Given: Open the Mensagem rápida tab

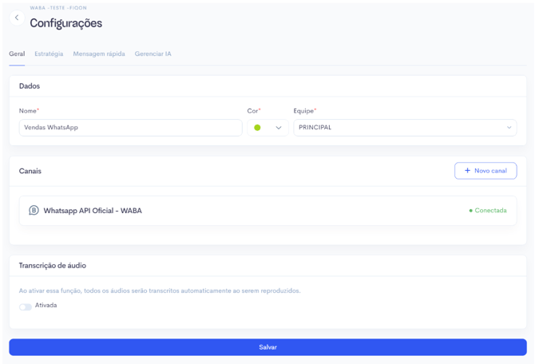Looking at the screenshot, I should click(x=99, y=54).
